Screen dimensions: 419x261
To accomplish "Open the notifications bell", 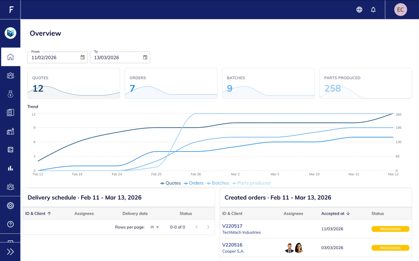I will pyautogui.click(x=373, y=10).
